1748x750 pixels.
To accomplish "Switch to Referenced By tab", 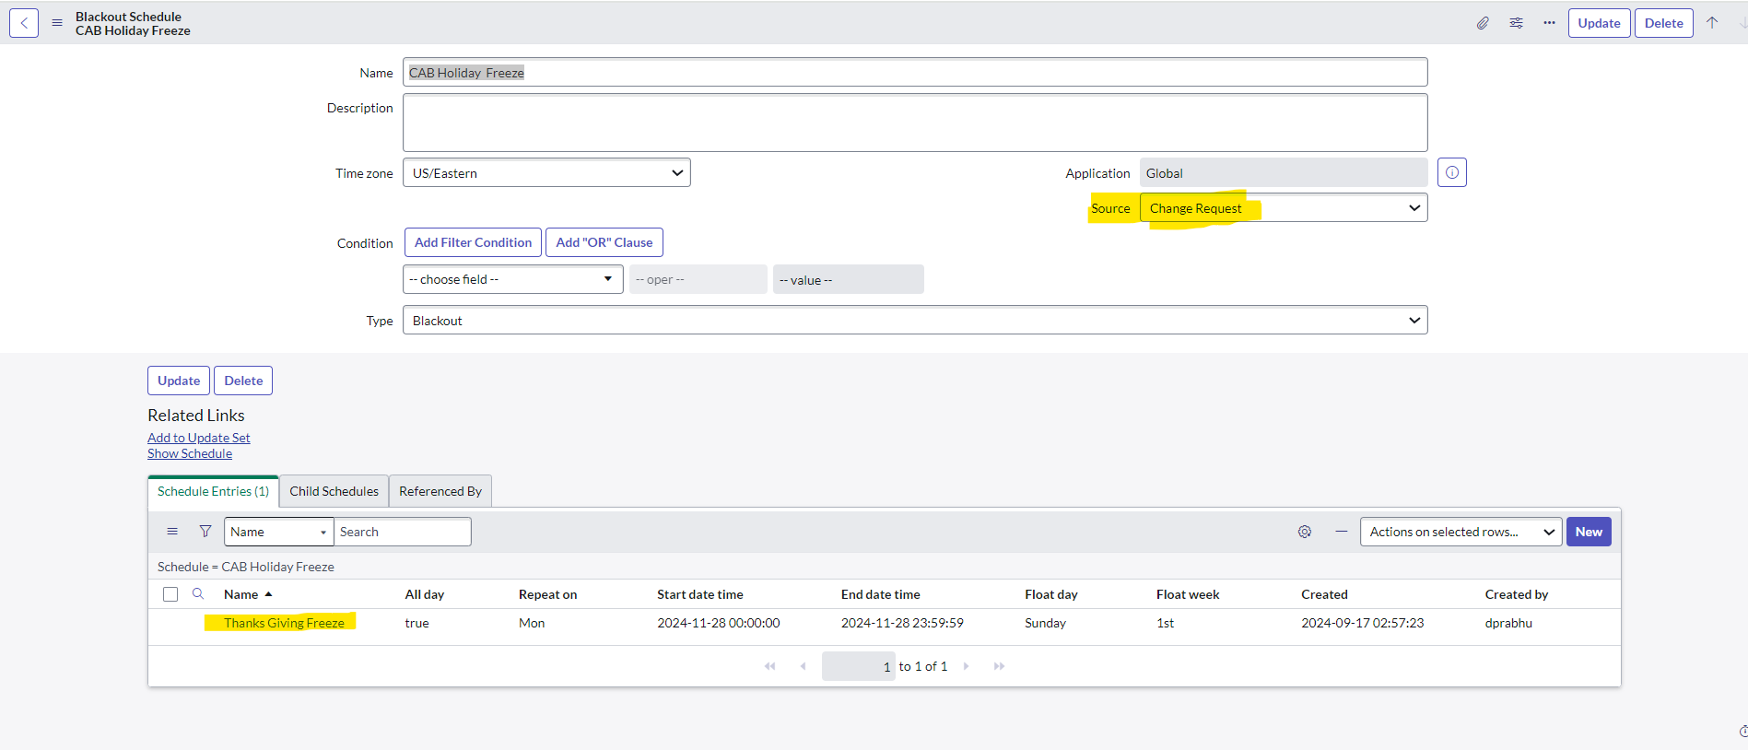I will click(x=440, y=491).
